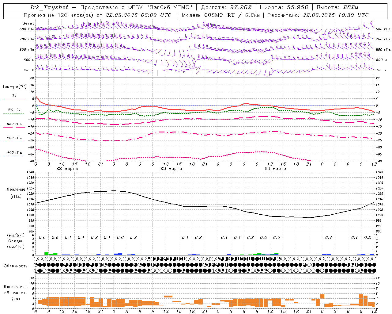The width and height of the screenshot is (392, 314).
Task: Click the Td 2м legend entry
Action: [14, 110]
